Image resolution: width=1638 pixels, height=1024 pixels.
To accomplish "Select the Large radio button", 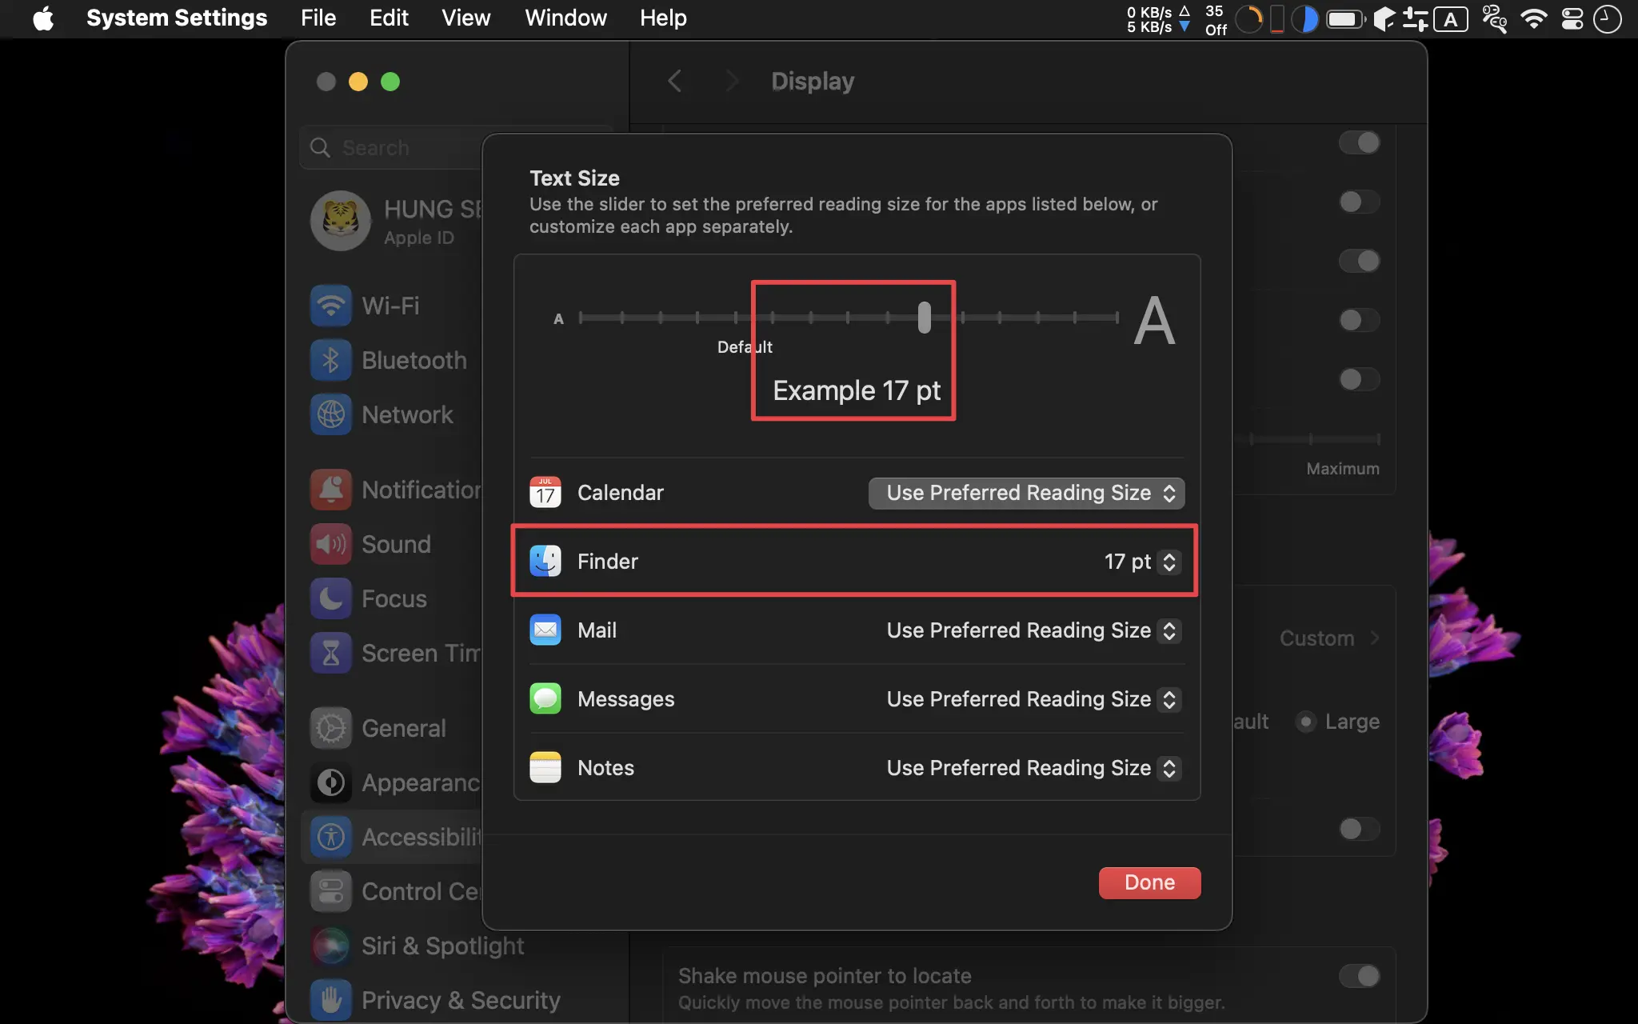I will (x=1305, y=722).
